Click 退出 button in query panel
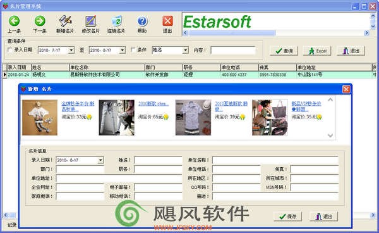 click(351, 51)
